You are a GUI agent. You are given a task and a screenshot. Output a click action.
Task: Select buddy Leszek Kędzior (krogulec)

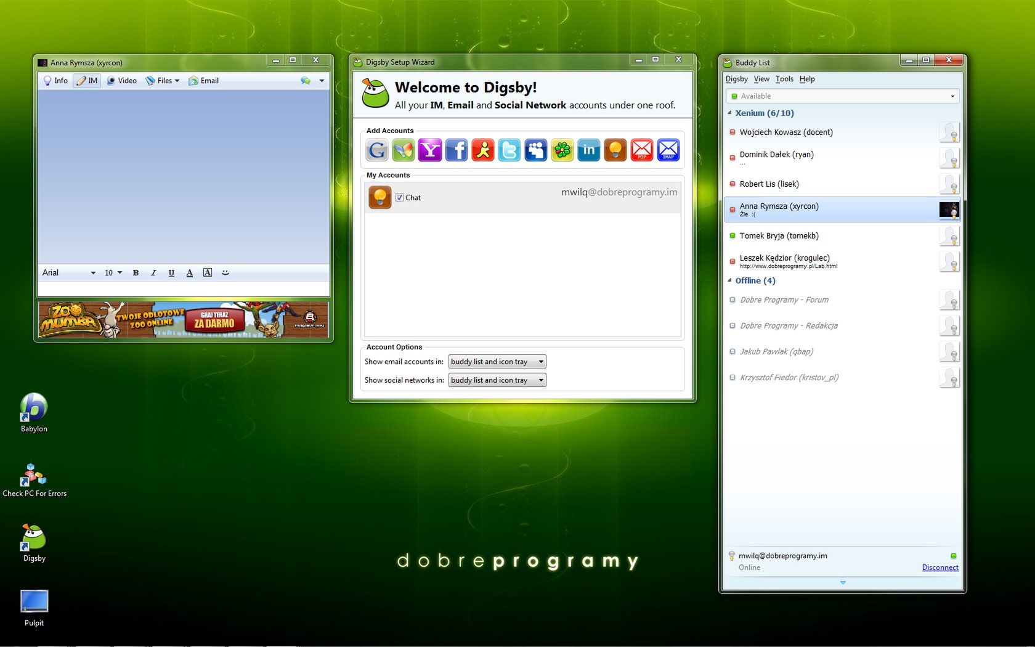pyautogui.click(x=842, y=261)
